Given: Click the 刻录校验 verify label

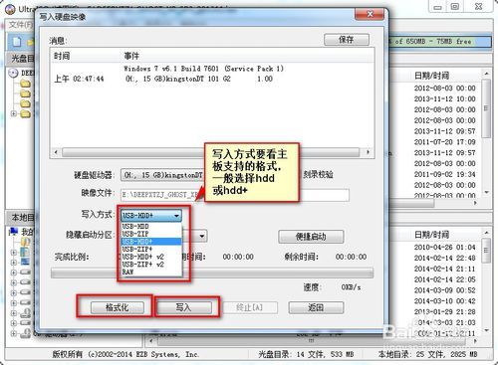Looking at the screenshot, I should [x=318, y=174].
